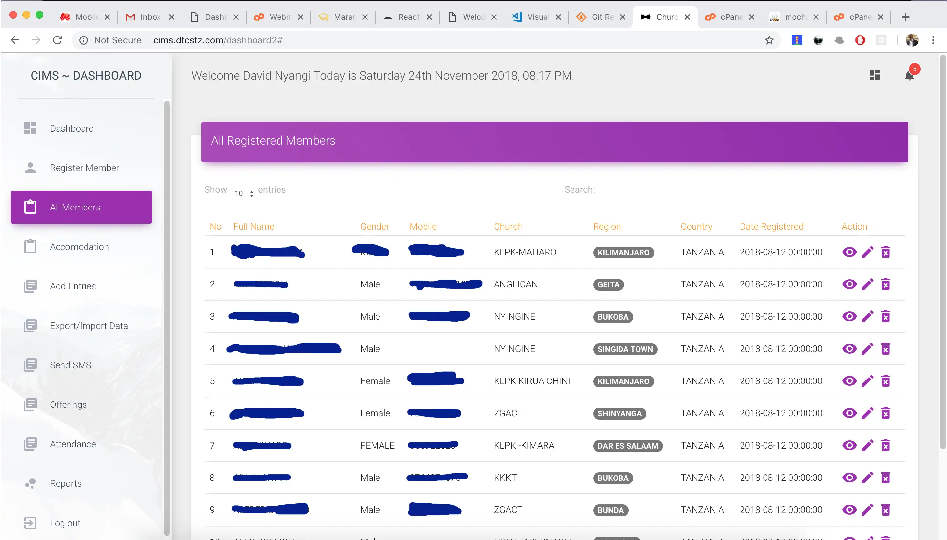Image resolution: width=947 pixels, height=540 pixels.
Task: Click the eye icon for row 7
Action: pos(848,445)
